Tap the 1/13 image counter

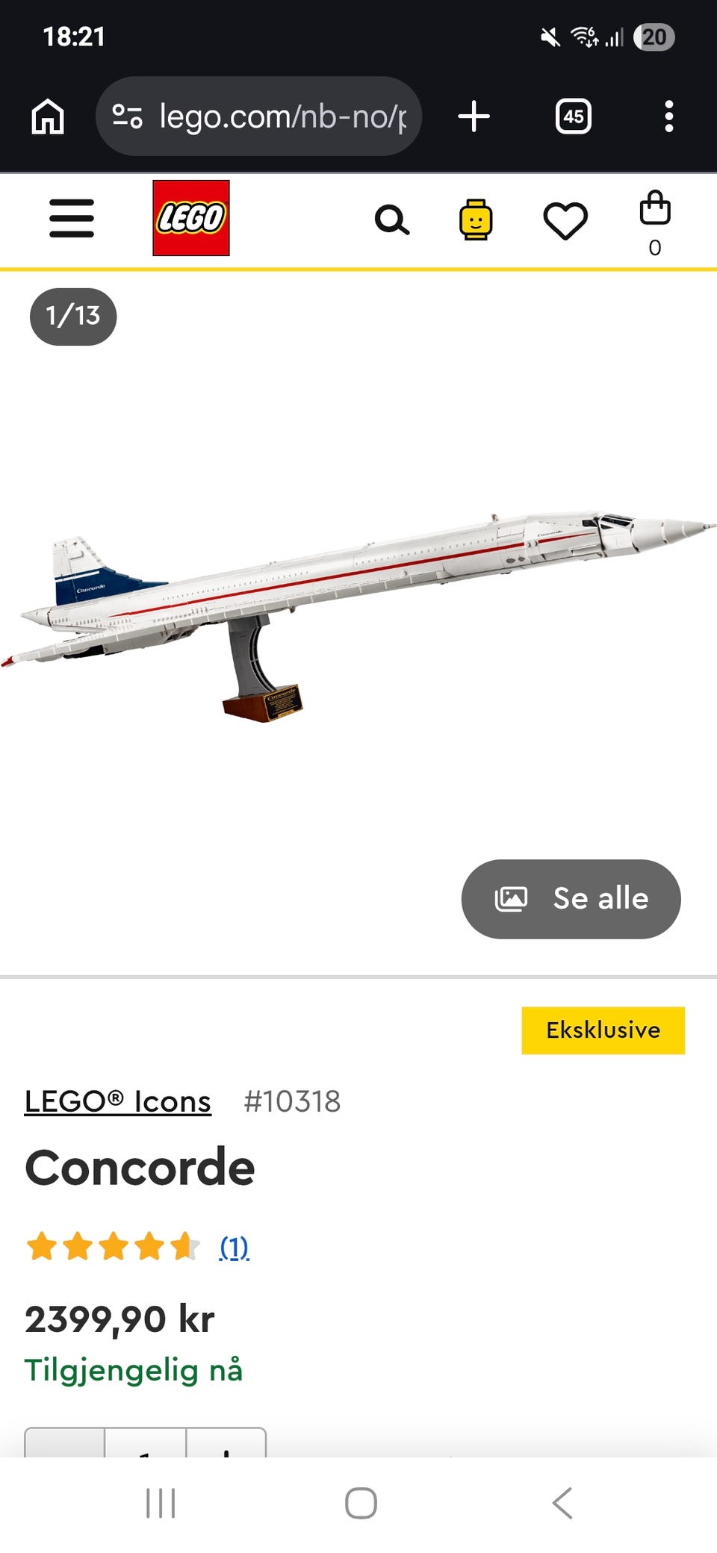73,316
